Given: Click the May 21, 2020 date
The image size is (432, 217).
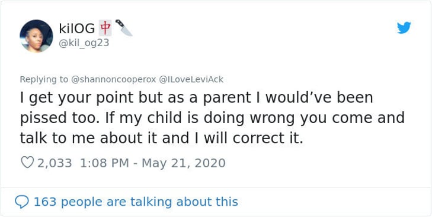Looking at the screenshot, I should pos(184,163).
